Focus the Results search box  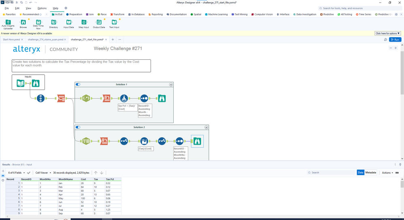(331, 173)
